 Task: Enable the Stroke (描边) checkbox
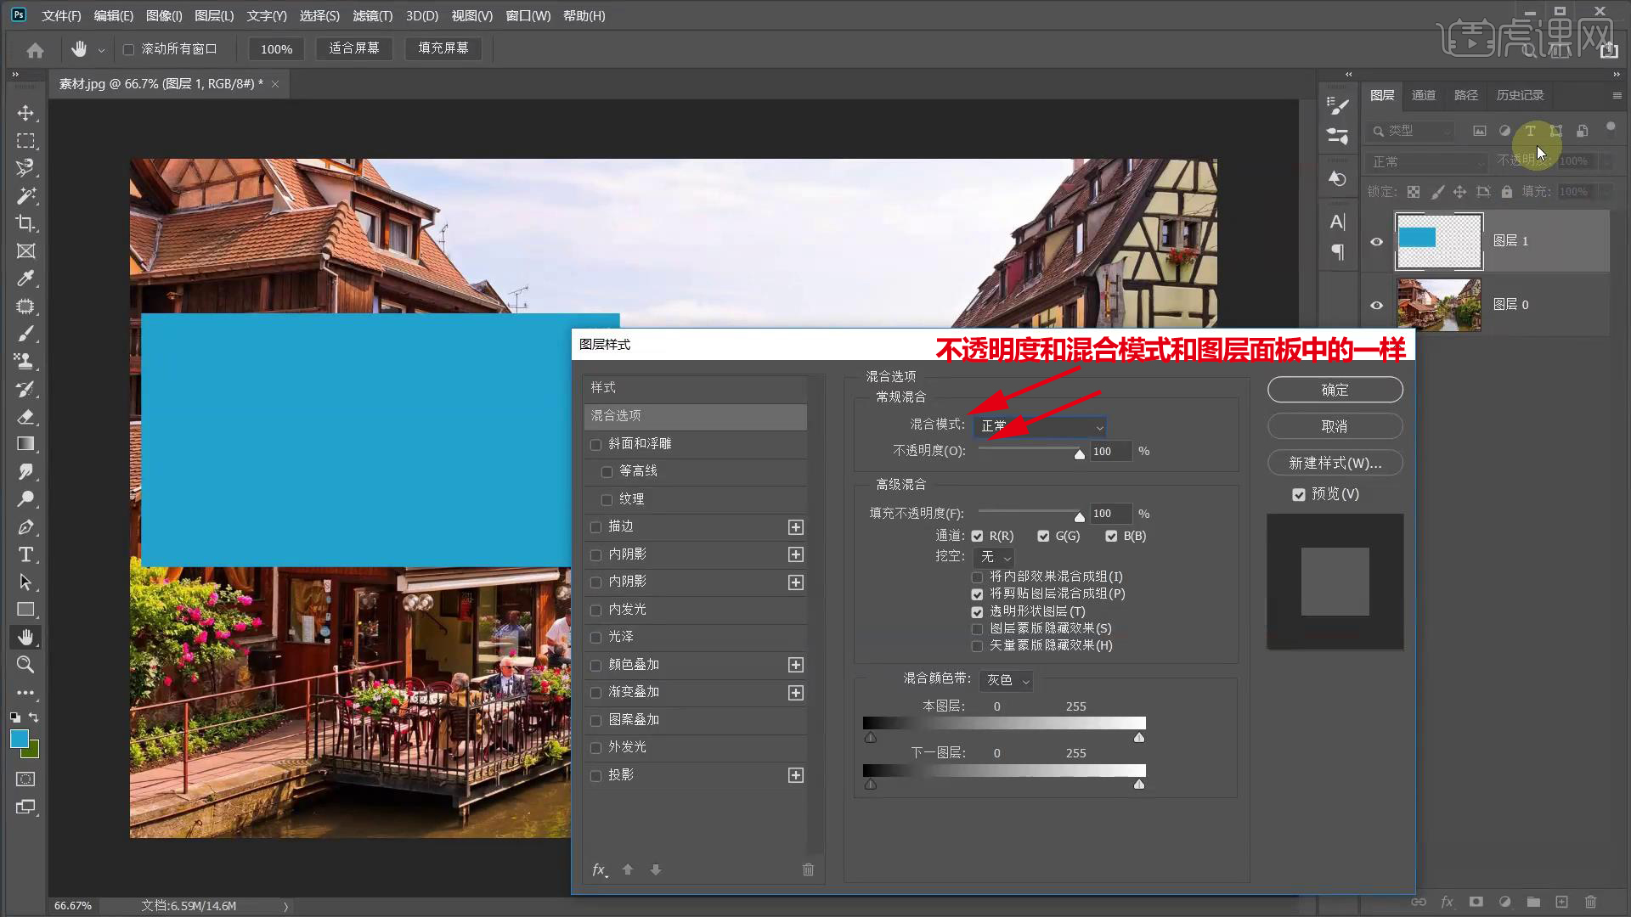point(595,527)
